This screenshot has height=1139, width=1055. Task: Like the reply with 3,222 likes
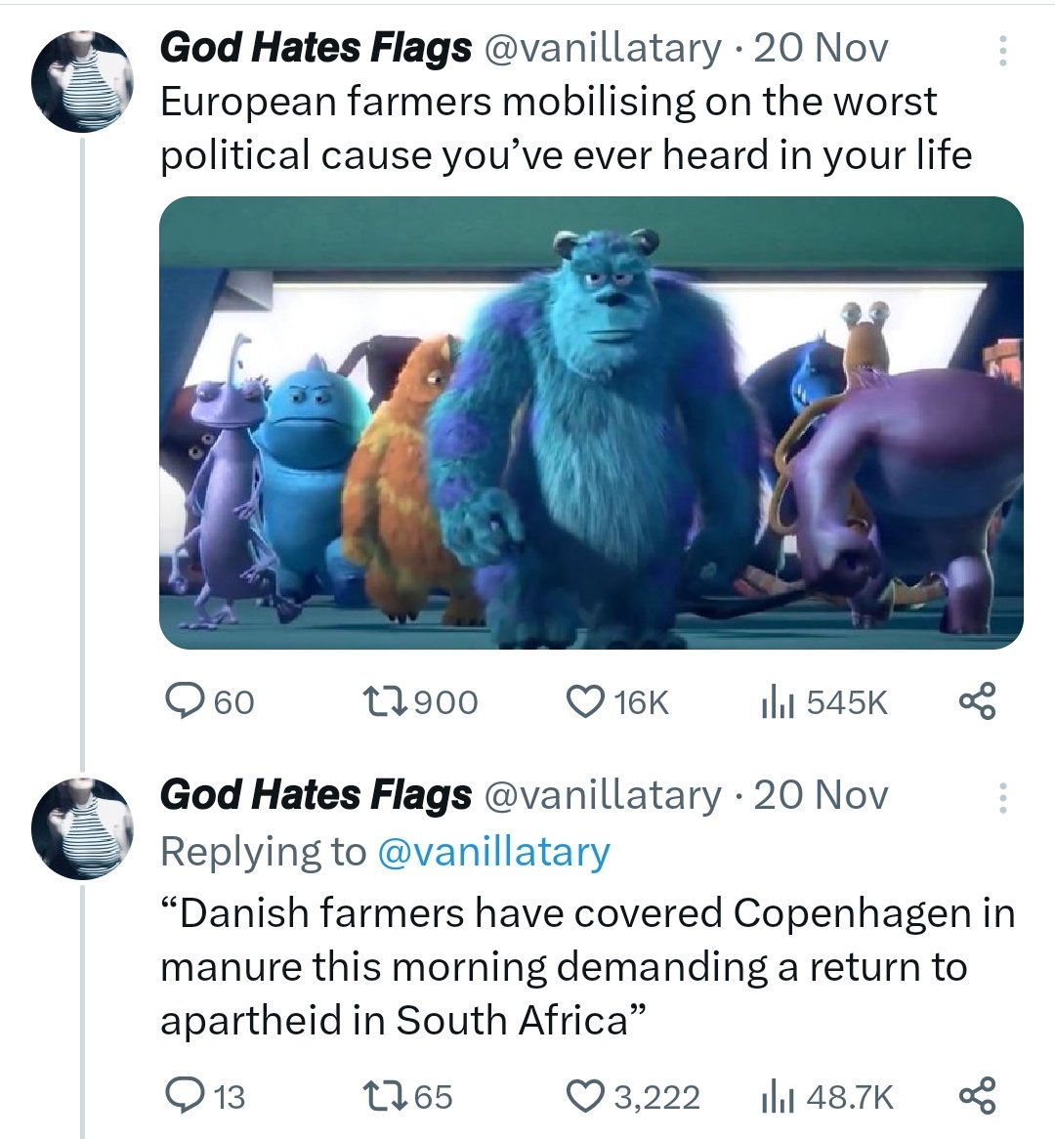click(x=586, y=1095)
